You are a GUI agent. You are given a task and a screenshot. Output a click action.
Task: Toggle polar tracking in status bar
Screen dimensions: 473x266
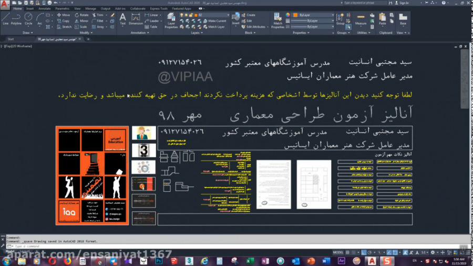(369, 252)
